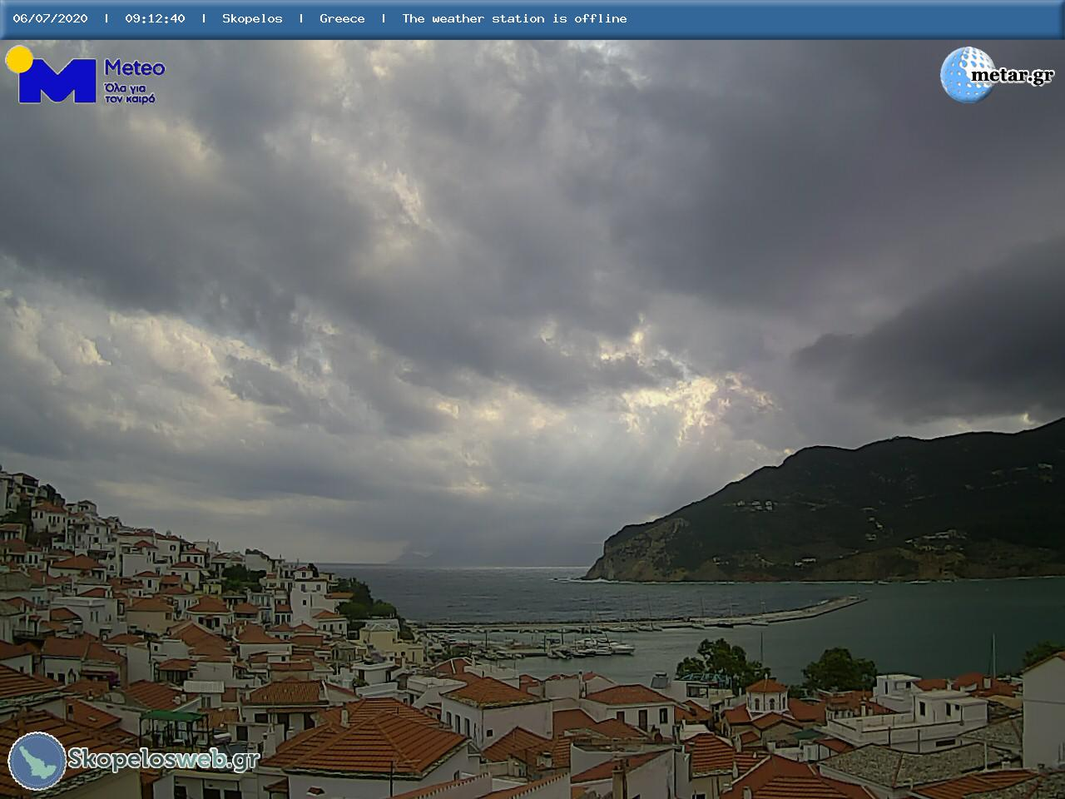Screen dimensions: 1065x799
Task: Click 'The weather station is offline' text
Action: pyautogui.click(x=514, y=18)
